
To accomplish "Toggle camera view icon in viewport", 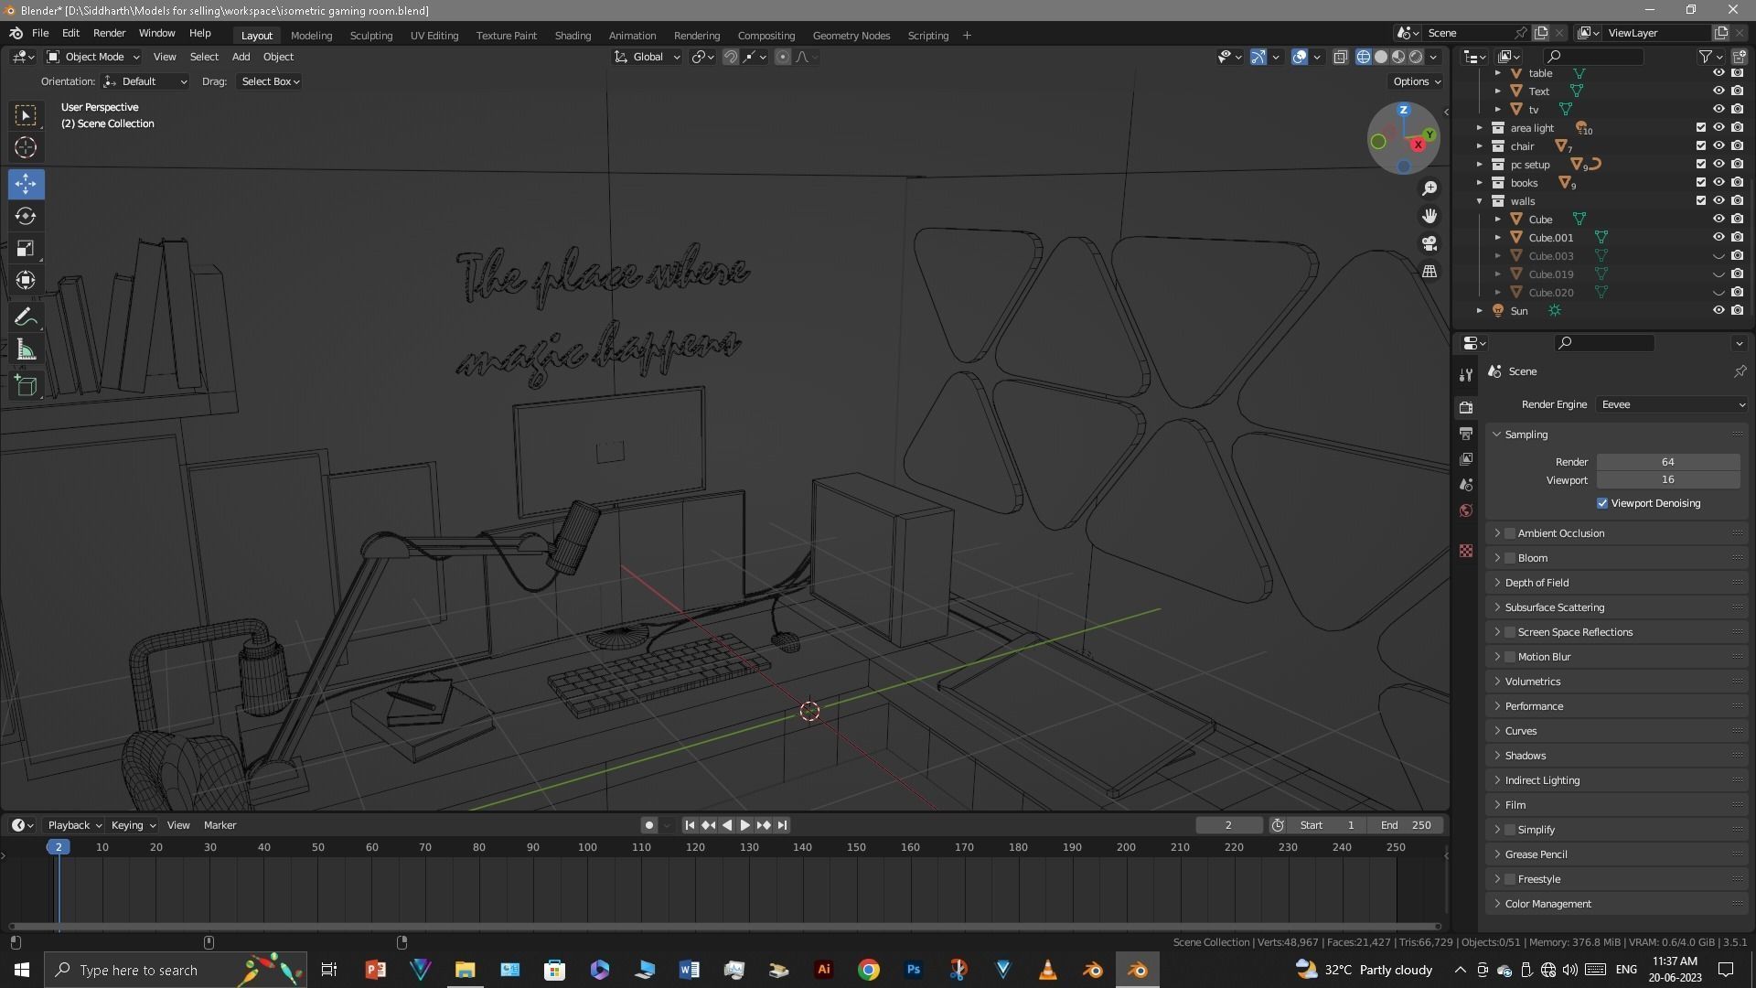I will [x=1429, y=243].
